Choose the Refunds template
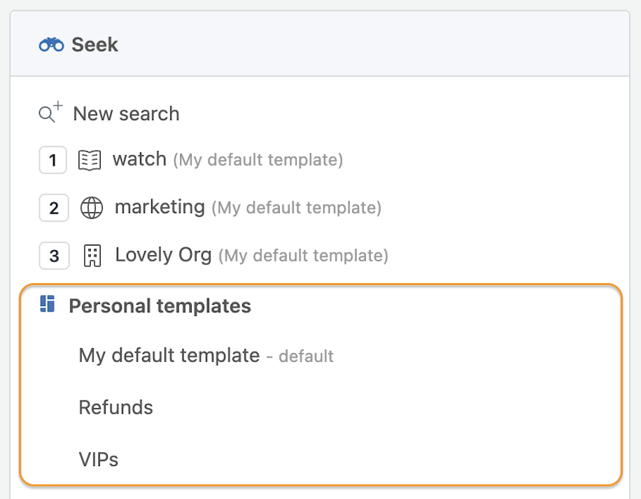641x499 pixels. tap(115, 407)
